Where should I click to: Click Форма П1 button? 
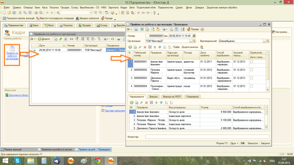pos(222,143)
